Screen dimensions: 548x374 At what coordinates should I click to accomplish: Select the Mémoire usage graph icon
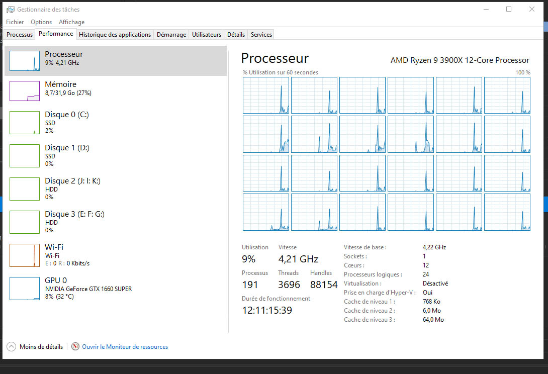pos(25,91)
